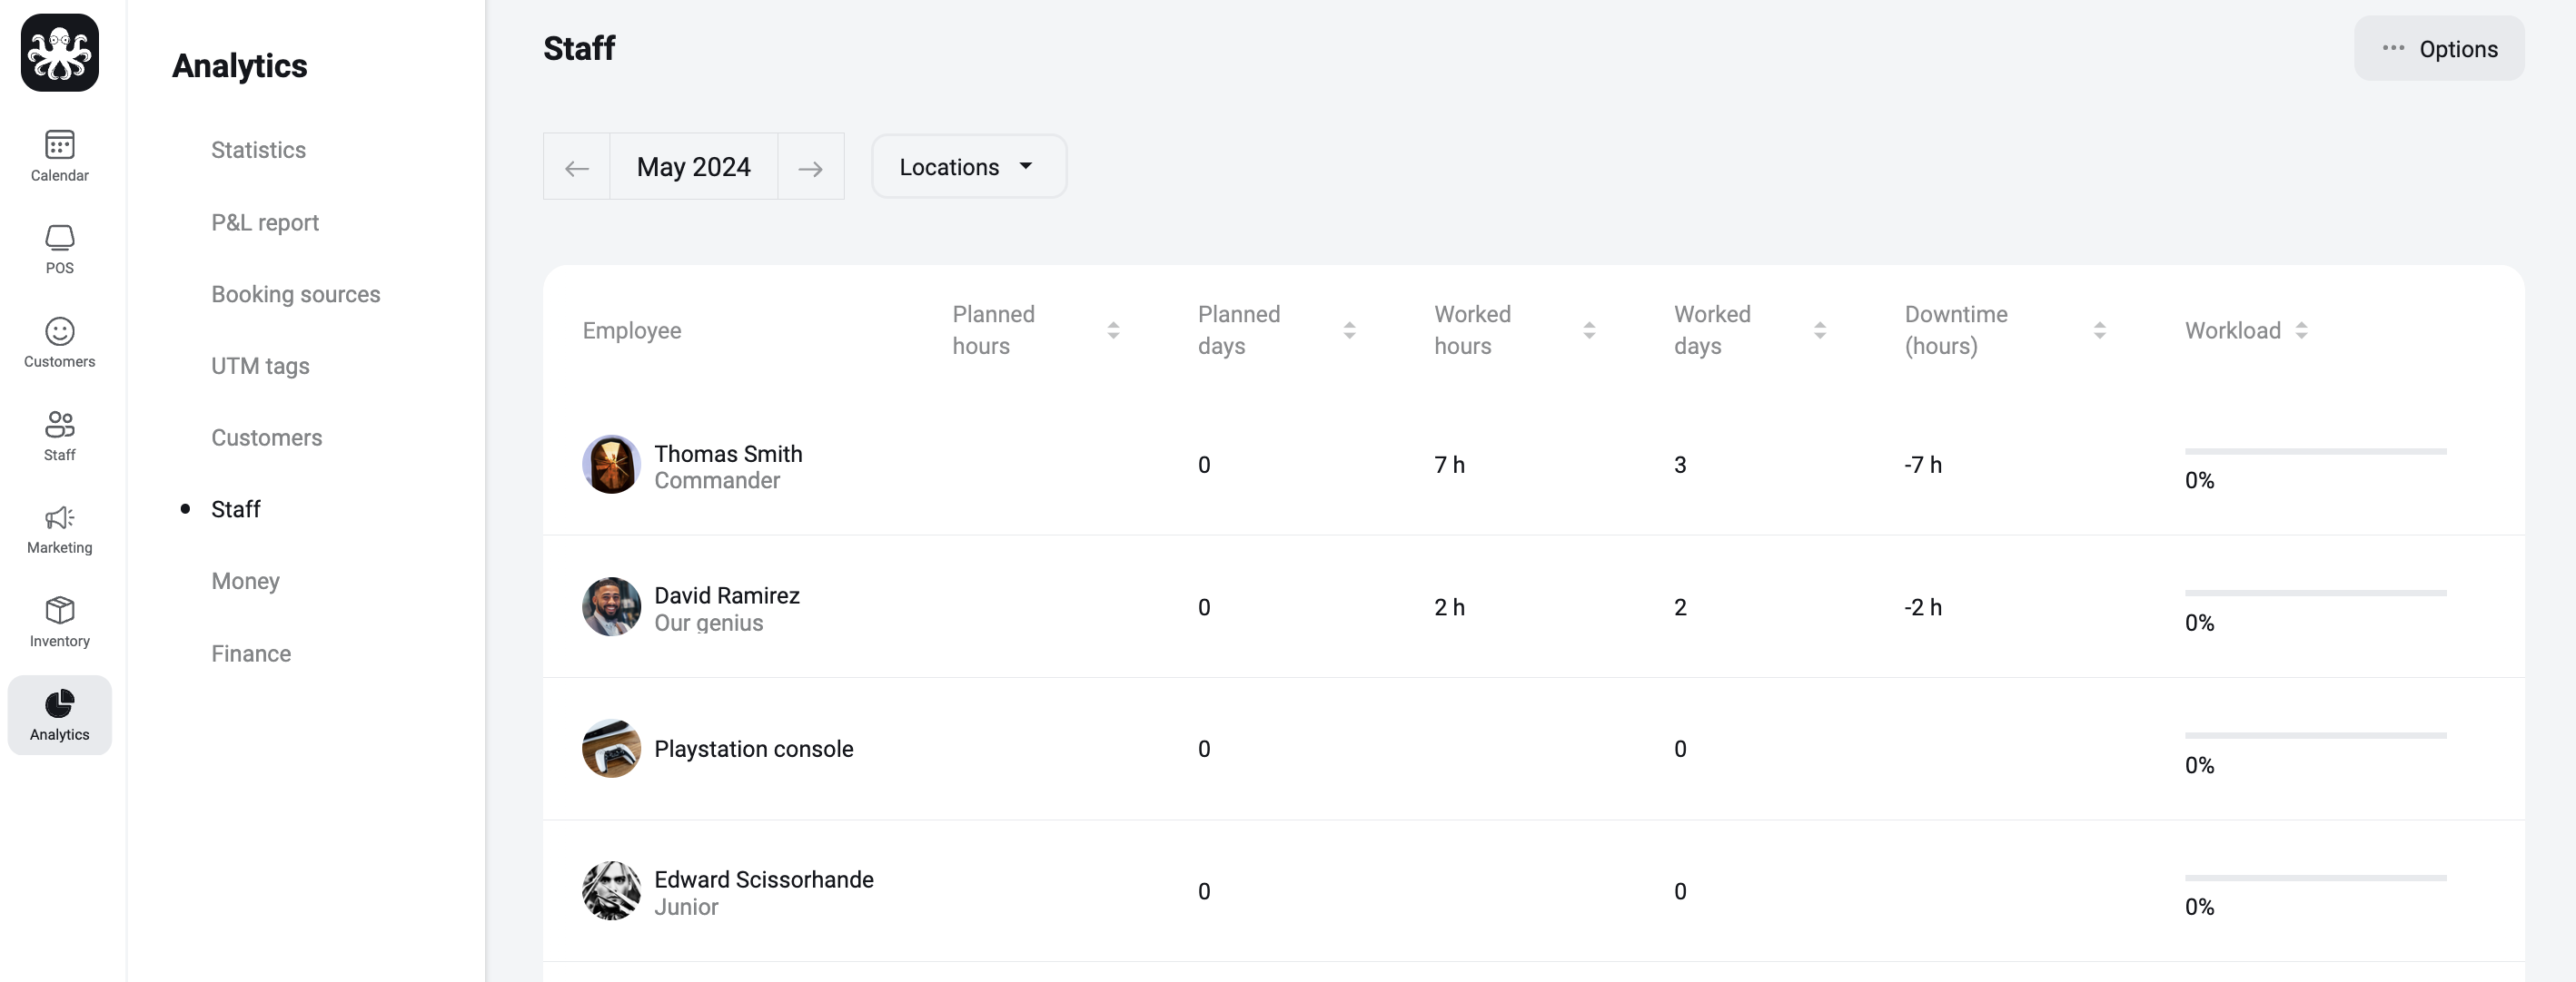Viewport: 2576px width, 982px height.
Task: Click the -2 h downtime value
Action: coord(1923,606)
